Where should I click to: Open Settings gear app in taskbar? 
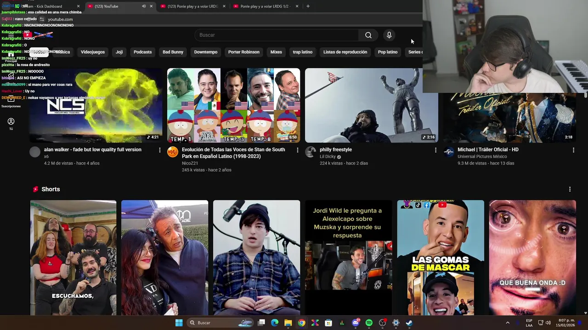click(396, 323)
